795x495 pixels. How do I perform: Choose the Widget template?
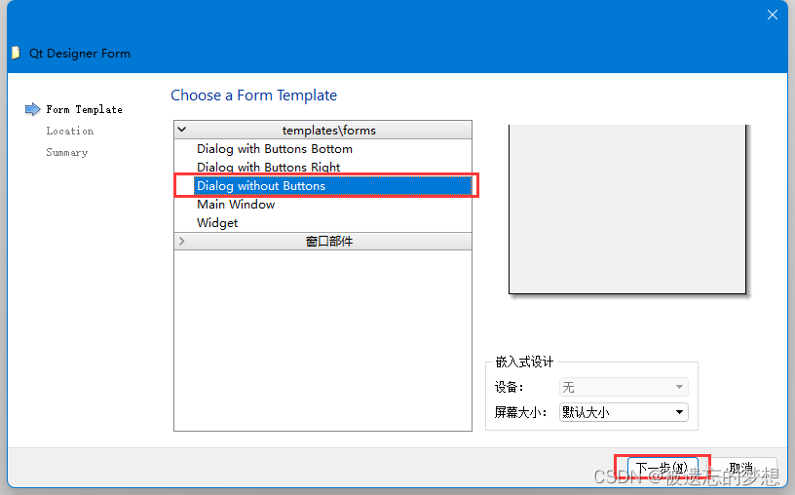pos(217,223)
